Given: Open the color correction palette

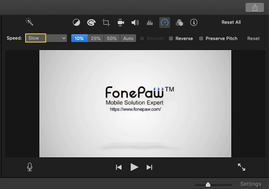Looking at the screenshot, I should point(91,22).
